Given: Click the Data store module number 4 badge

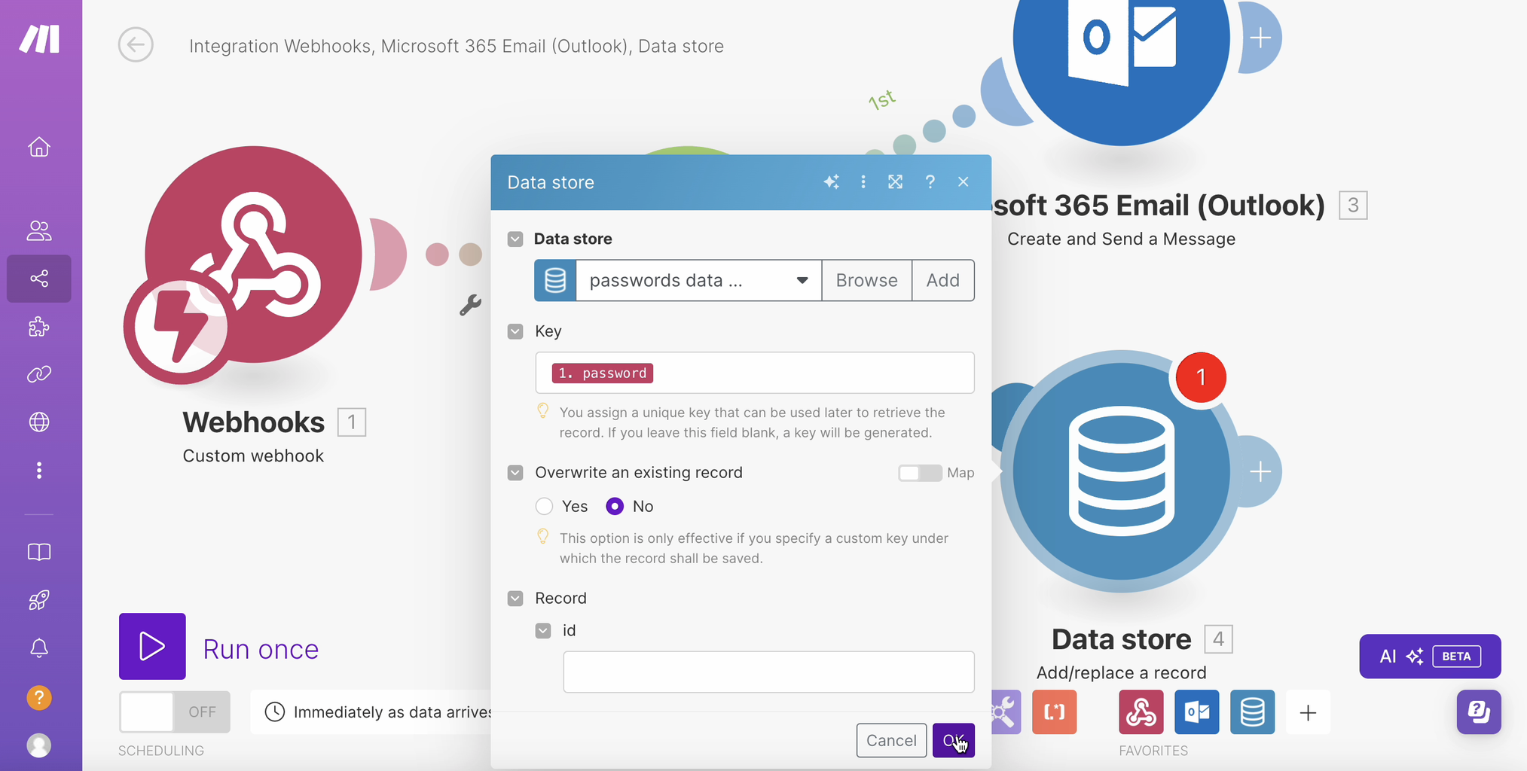Looking at the screenshot, I should (x=1219, y=639).
